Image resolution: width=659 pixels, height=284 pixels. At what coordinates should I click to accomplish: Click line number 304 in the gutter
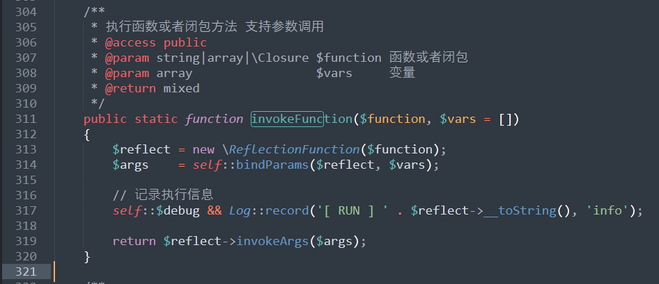click(x=25, y=12)
